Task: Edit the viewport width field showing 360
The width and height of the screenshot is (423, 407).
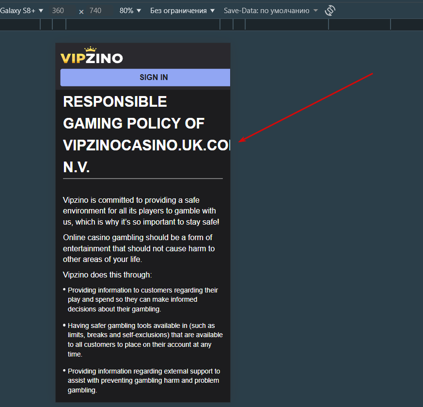Action: click(62, 11)
